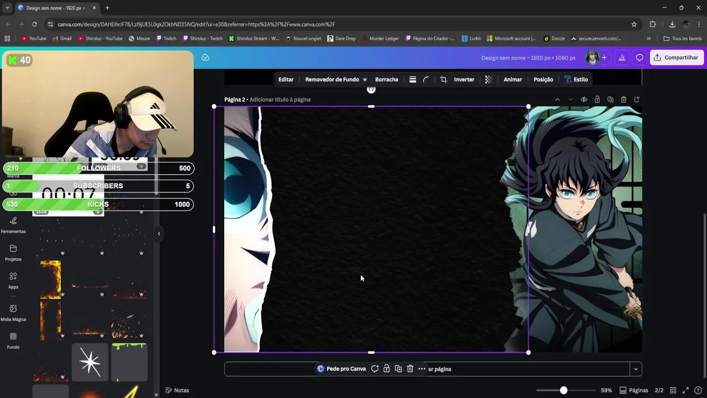Open the Apps sidebar panel
The image size is (707, 398).
13,280
